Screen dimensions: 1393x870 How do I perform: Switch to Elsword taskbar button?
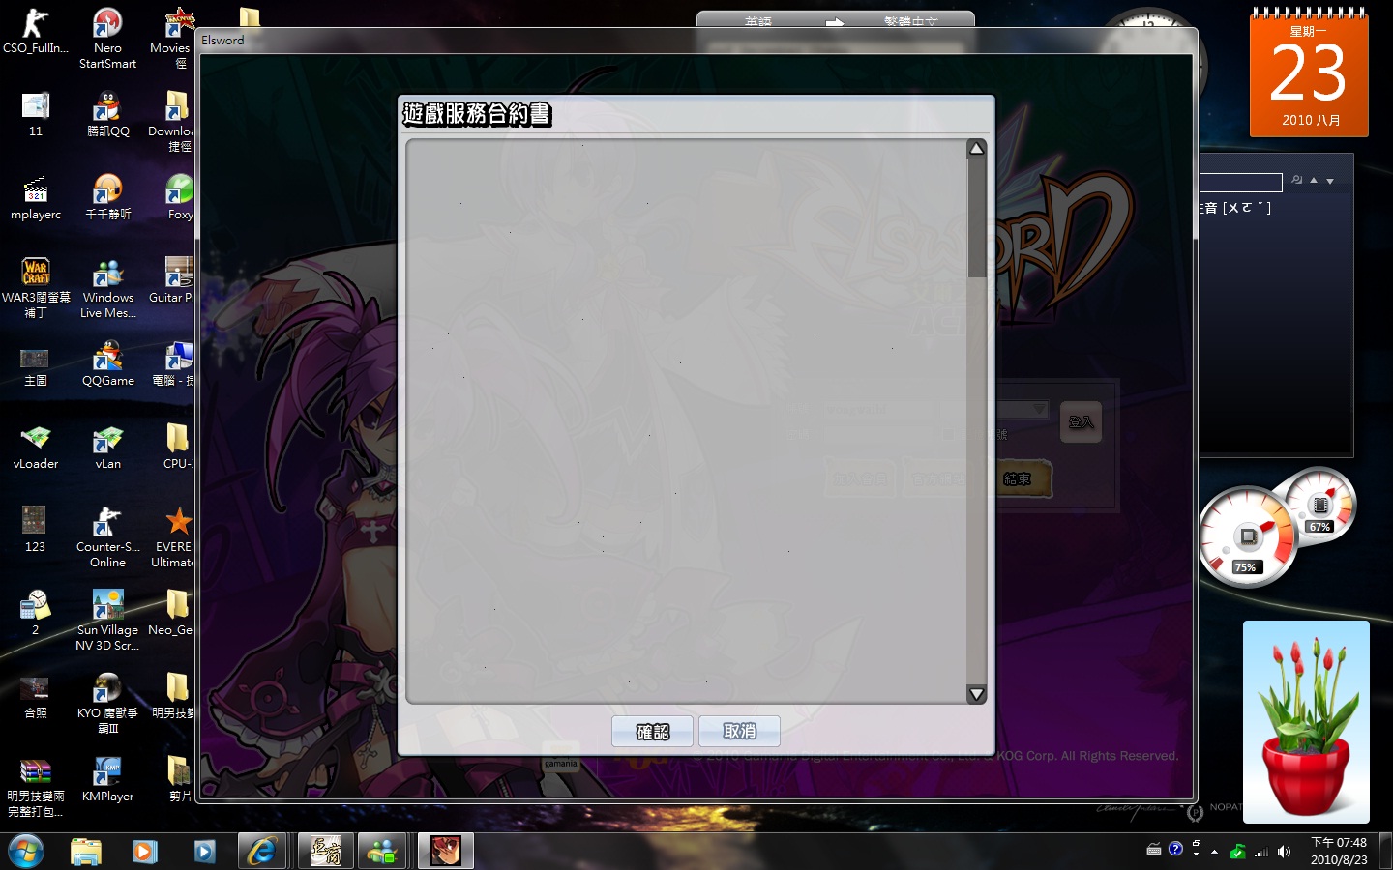(x=446, y=851)
